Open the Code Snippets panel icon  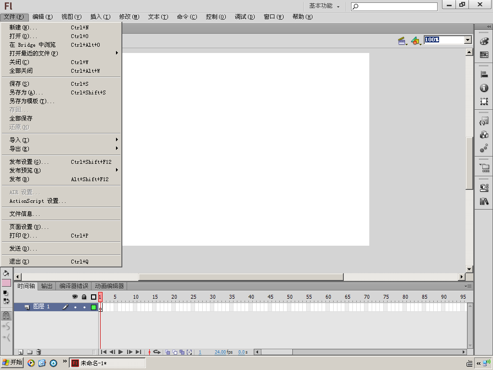tap(484, 121)
